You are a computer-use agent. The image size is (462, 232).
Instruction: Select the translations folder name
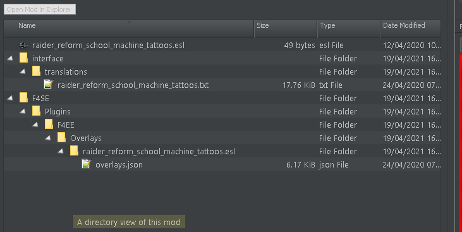[66, 71]
